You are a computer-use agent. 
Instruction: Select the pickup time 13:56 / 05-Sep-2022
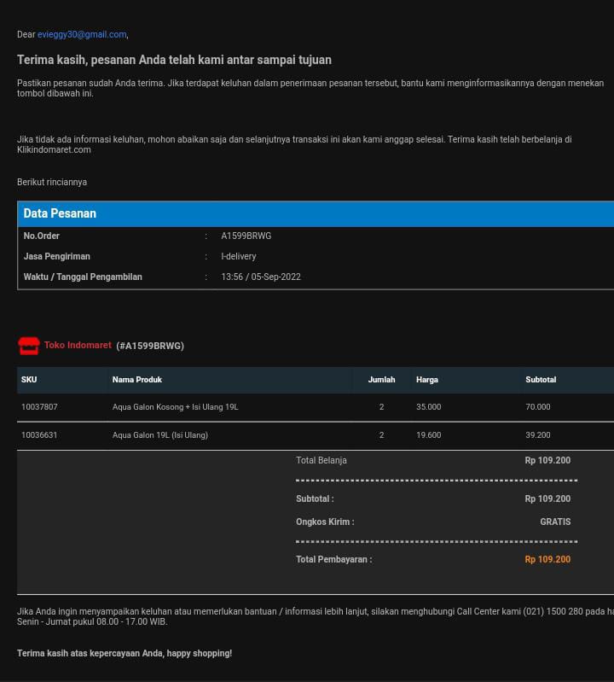tap(261, 277)
